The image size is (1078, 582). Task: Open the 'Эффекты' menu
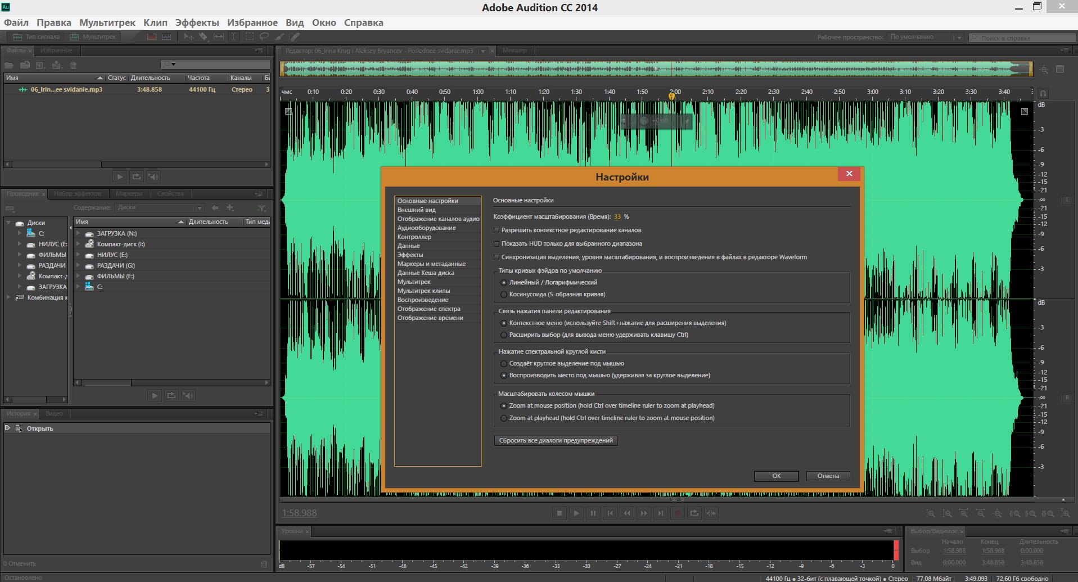tap(197, 22)
